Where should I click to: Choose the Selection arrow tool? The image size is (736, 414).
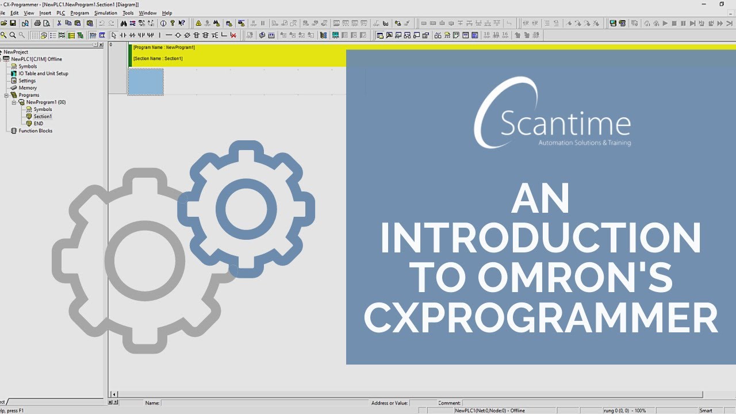(114, 35)
